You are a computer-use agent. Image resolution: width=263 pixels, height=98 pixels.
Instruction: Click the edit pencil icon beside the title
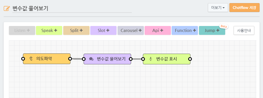7,8
